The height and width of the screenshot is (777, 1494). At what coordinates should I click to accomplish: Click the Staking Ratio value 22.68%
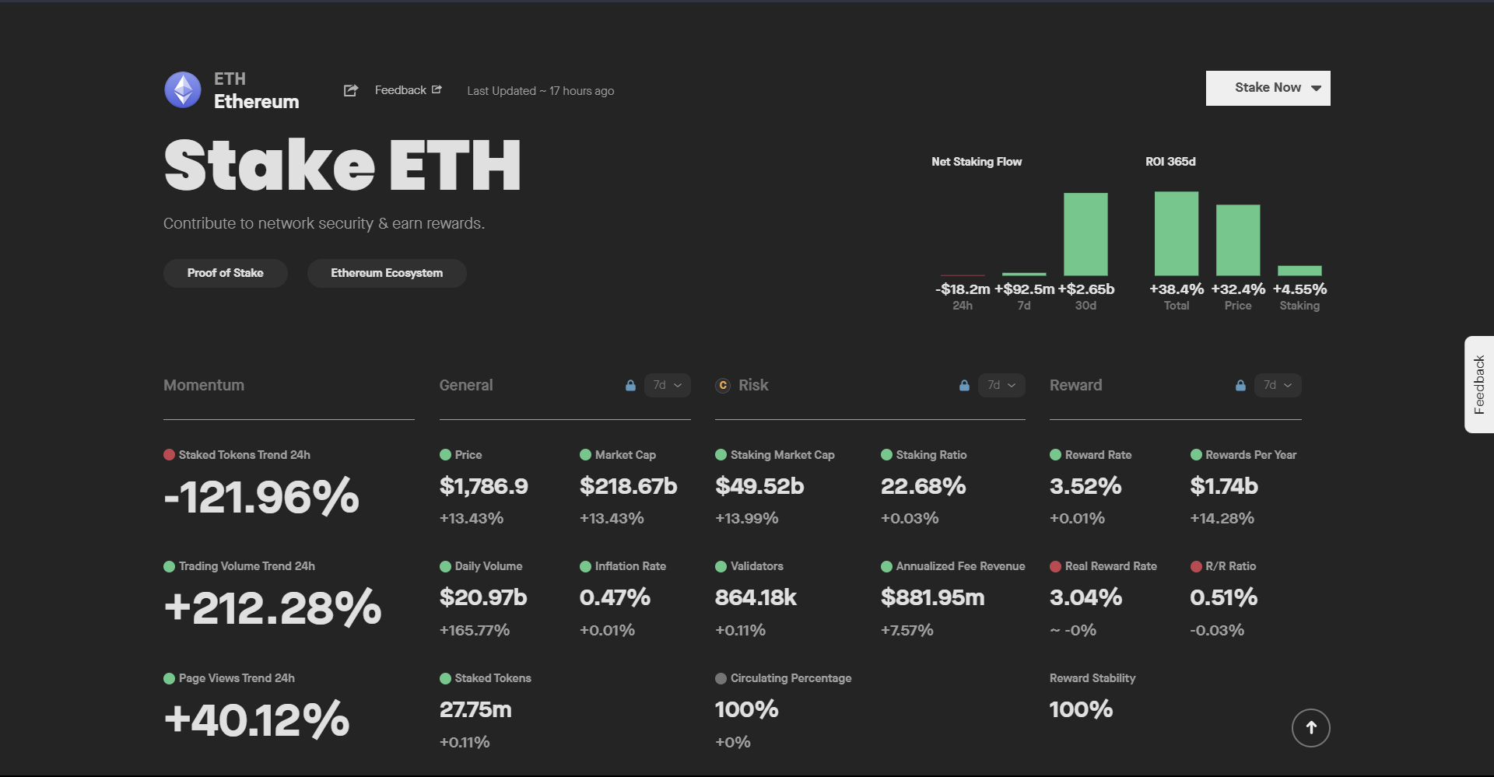923,486
